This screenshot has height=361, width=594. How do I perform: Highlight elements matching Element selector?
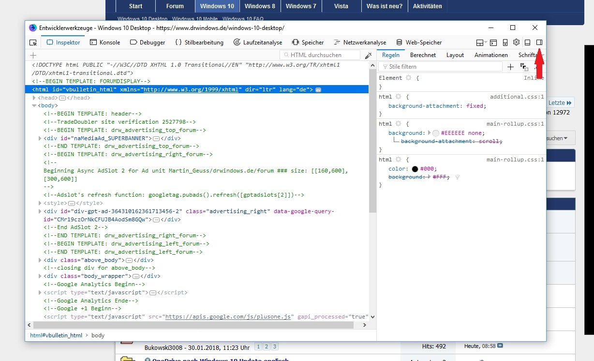tap(409, 78)
